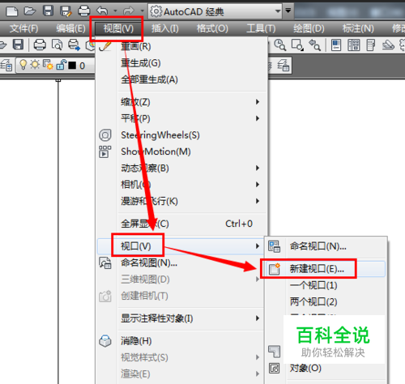Open the Tool Palettes icon
This screenshot has width=405, height=384.
(x=371, y=45)
